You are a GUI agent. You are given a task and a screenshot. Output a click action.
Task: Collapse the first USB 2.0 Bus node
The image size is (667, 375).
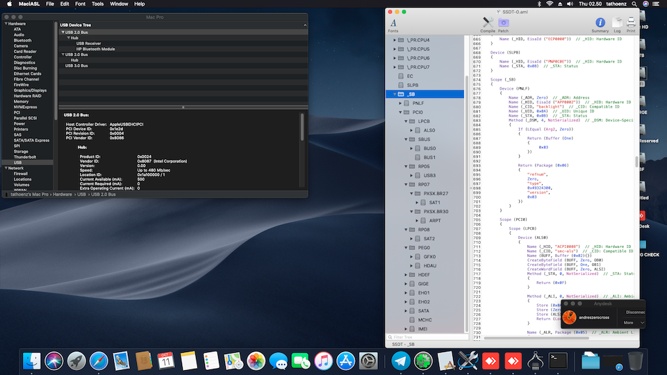[x=62, y=32]
